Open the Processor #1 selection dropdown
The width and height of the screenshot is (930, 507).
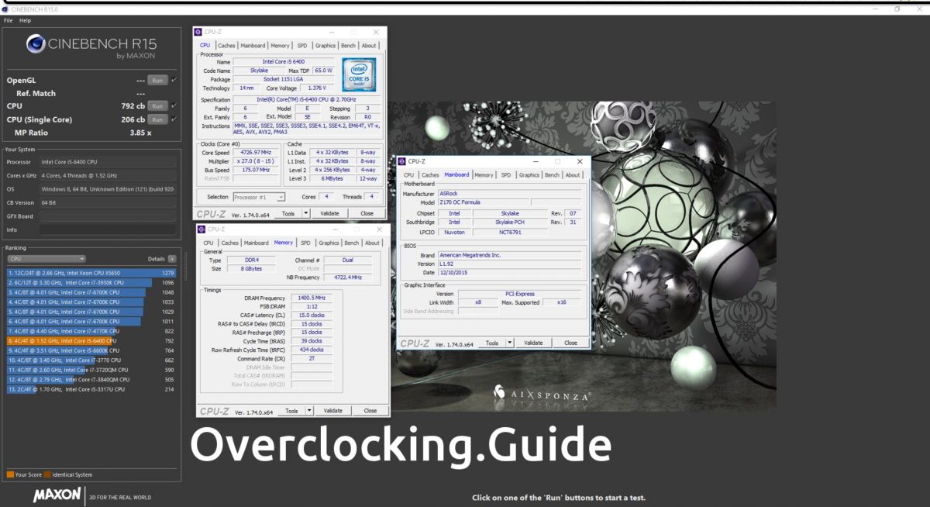coord(259,197)
